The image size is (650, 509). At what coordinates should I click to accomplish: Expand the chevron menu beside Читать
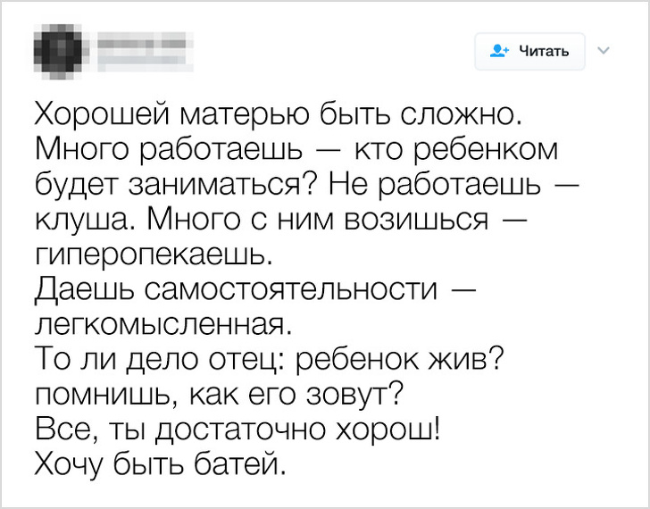603,51
